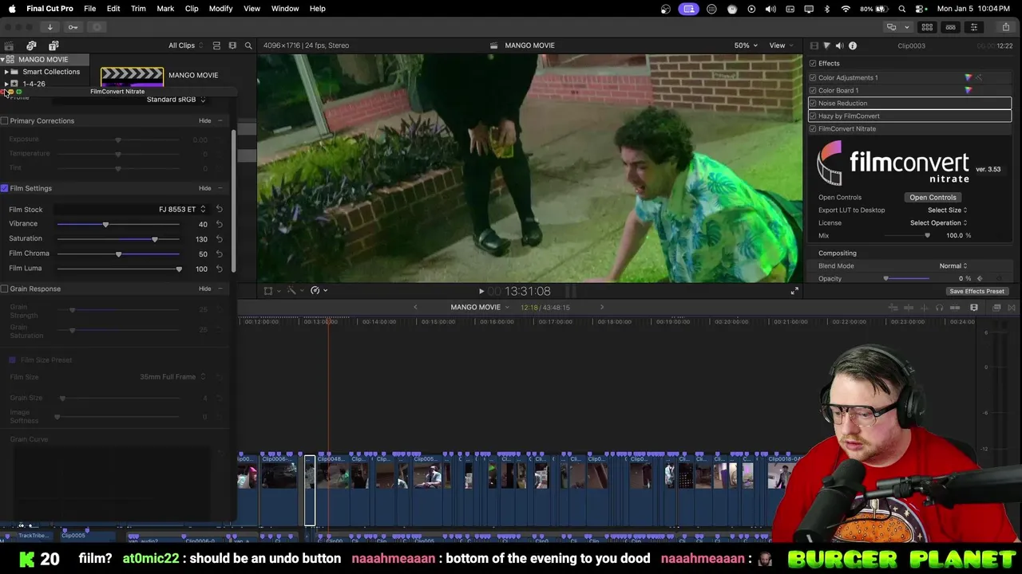Toggle timeline headphones audio skimming icon
The height and width of the screenshot is (574, 1022).
tap(939, 308)
